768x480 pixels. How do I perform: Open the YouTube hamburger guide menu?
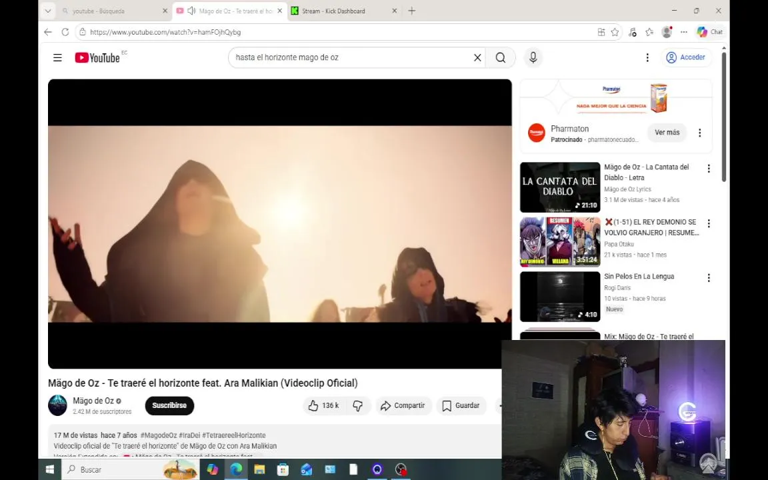point(57,58)
